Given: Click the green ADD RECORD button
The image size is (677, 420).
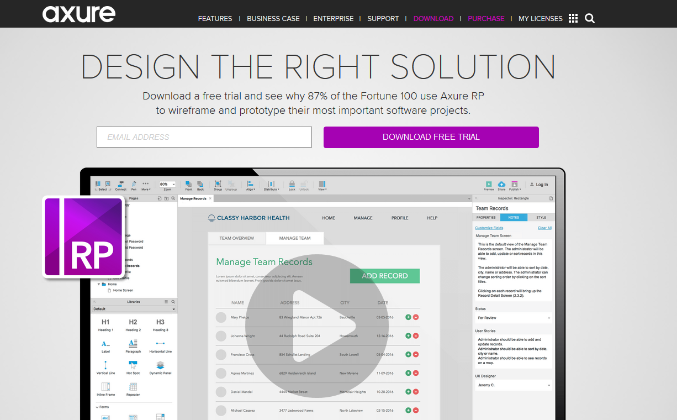Looking at the screenshot, I should (385, 276).
